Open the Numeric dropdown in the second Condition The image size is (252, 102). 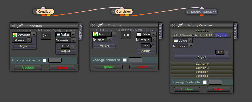point(154,40)
